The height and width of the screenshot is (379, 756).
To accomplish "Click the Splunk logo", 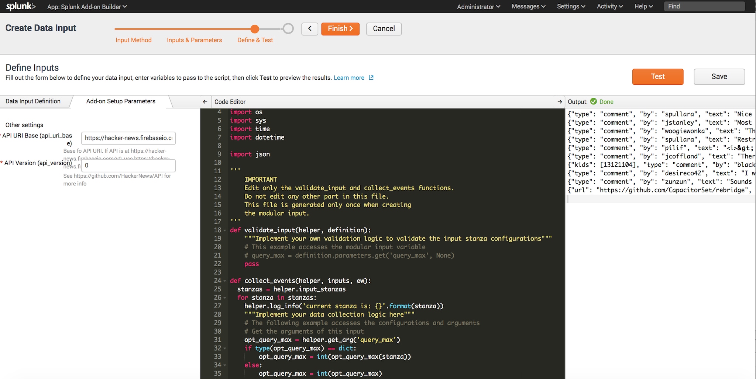I will pos(21,6).
